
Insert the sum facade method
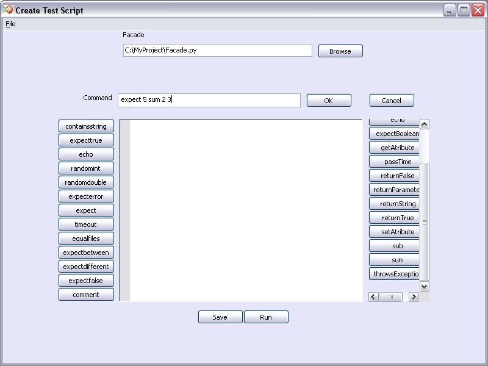point(396,260)
